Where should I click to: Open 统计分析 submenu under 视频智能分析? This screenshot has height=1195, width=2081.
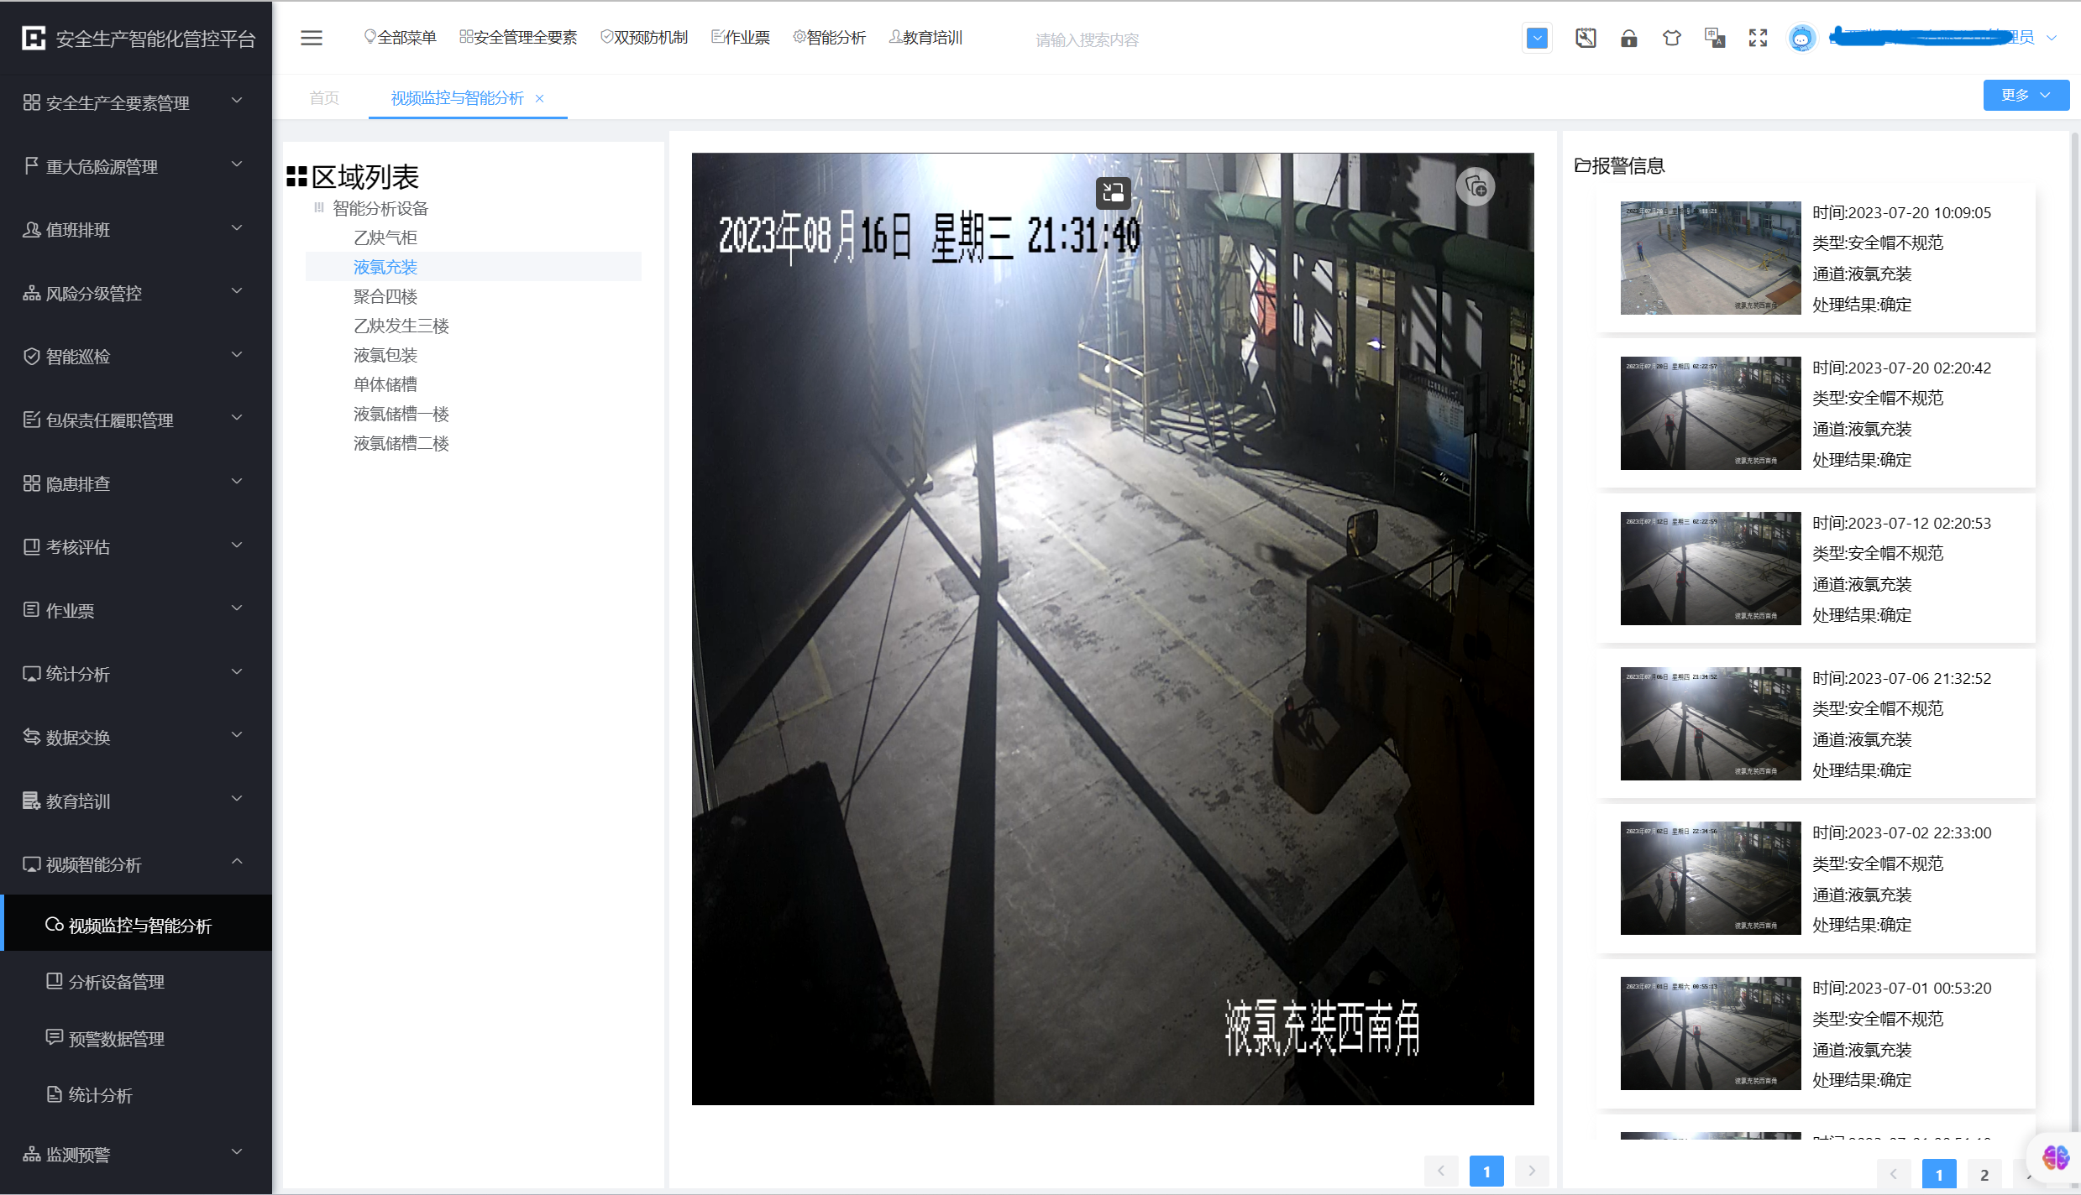tap(136, 1094)
